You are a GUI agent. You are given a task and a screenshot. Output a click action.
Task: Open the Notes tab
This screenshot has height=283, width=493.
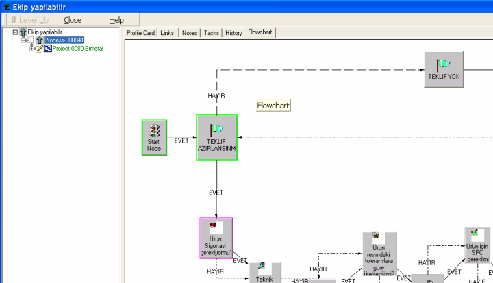(x=190, y=33)
